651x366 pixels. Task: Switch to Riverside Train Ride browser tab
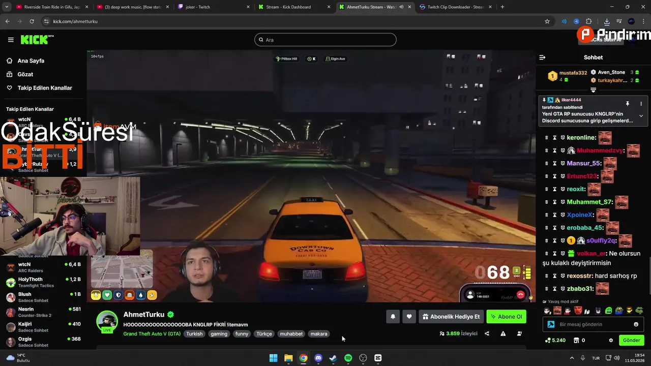pyautogui.click(x=52, y=7)
